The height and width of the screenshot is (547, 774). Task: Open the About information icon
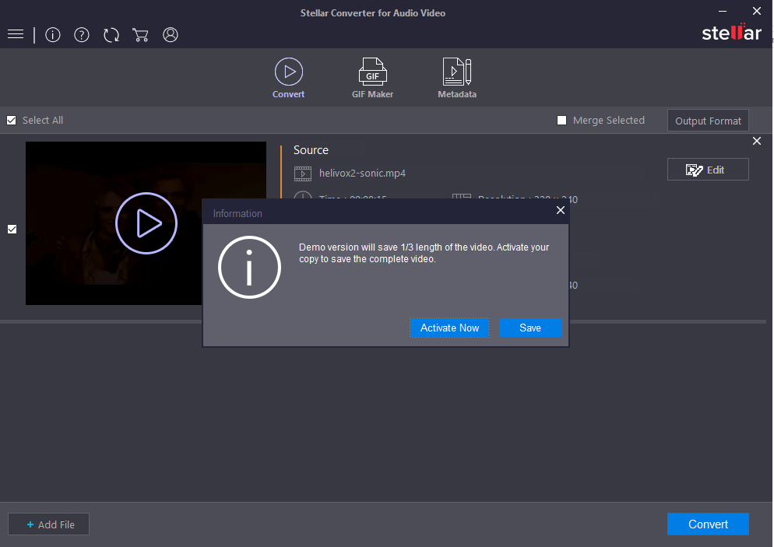pyautogui.click(x=53, y=34)
